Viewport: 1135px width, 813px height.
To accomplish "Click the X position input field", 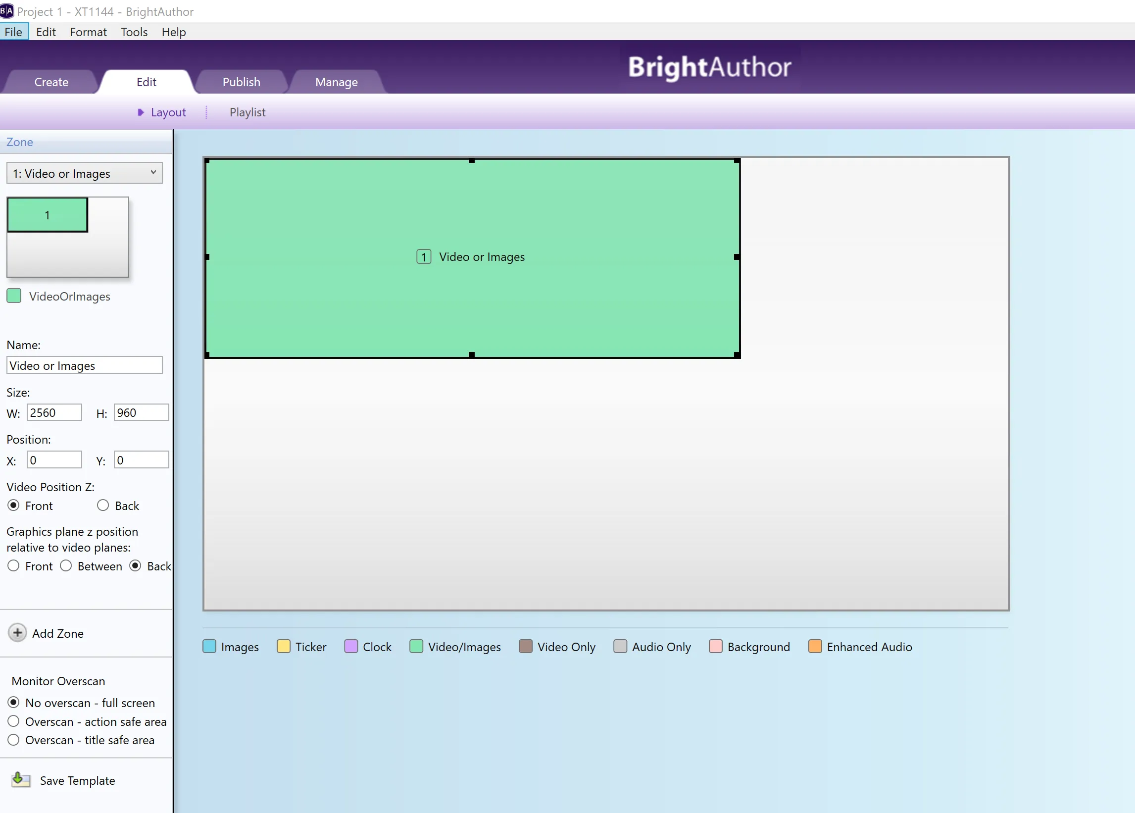I will (x=54, y=459).
